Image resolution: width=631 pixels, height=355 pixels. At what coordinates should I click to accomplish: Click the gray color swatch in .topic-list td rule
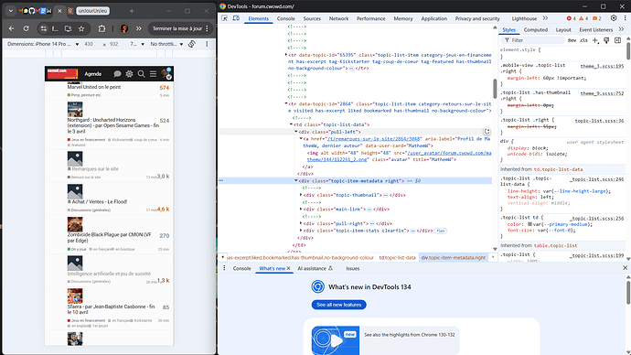click(x=530, y=224)
